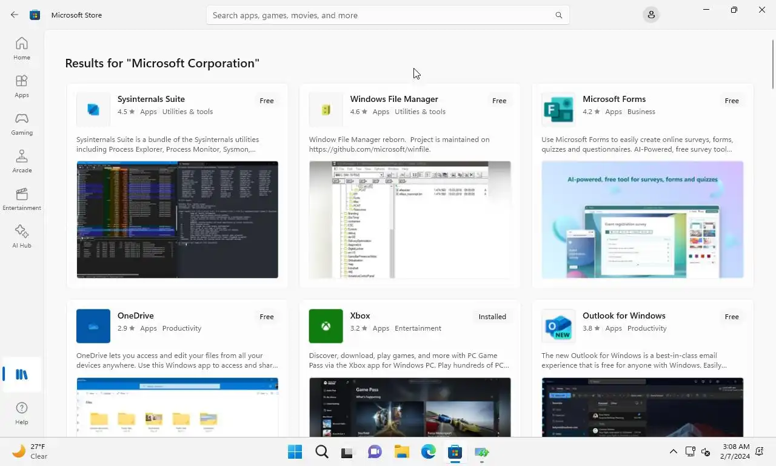This screenshot has width=776, height=466.
Task: Open the OneDrive title
Action: click(136, 316)
